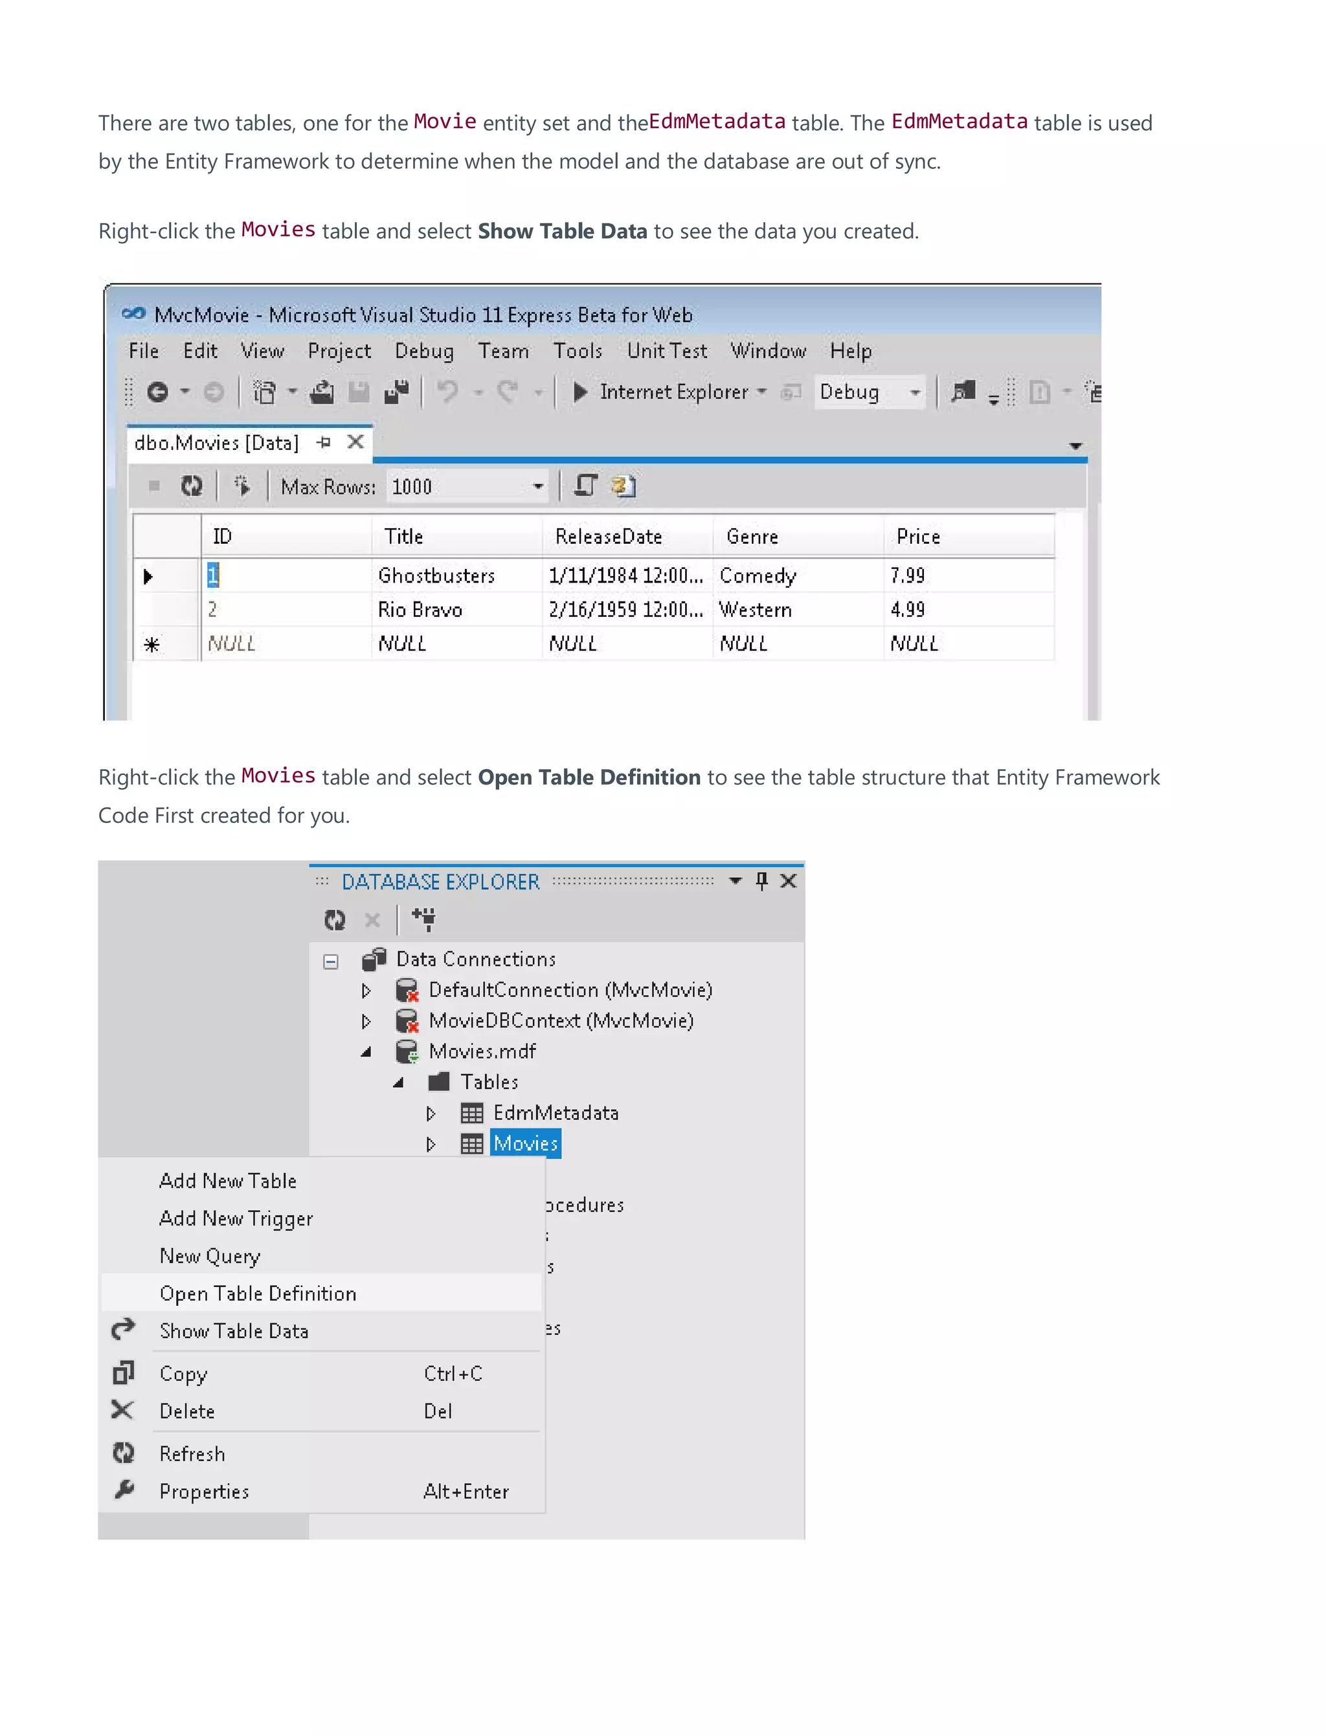Choose Add New Table from context menu

tap(322, 1181)
